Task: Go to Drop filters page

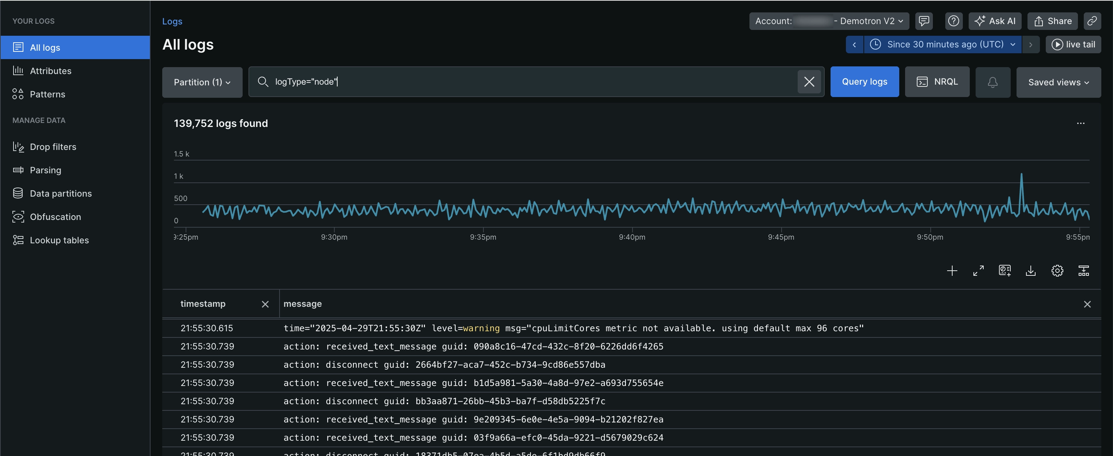Action: coord(53,147)
